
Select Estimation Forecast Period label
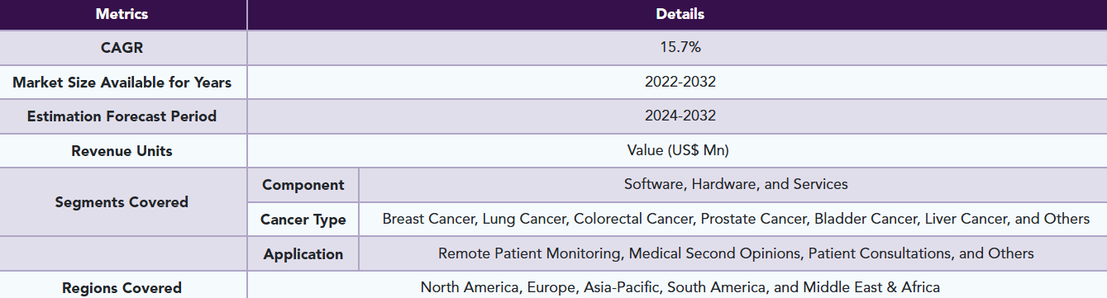122,116
